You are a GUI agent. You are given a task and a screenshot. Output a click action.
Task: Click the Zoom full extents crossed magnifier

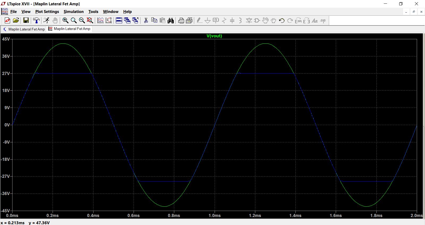coord(90,20)
